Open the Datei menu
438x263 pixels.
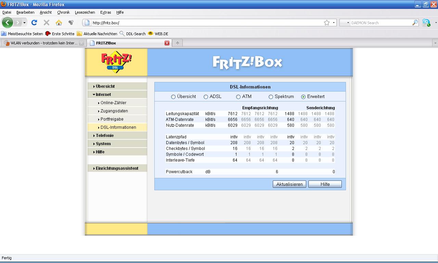click(x=7, y=12)
